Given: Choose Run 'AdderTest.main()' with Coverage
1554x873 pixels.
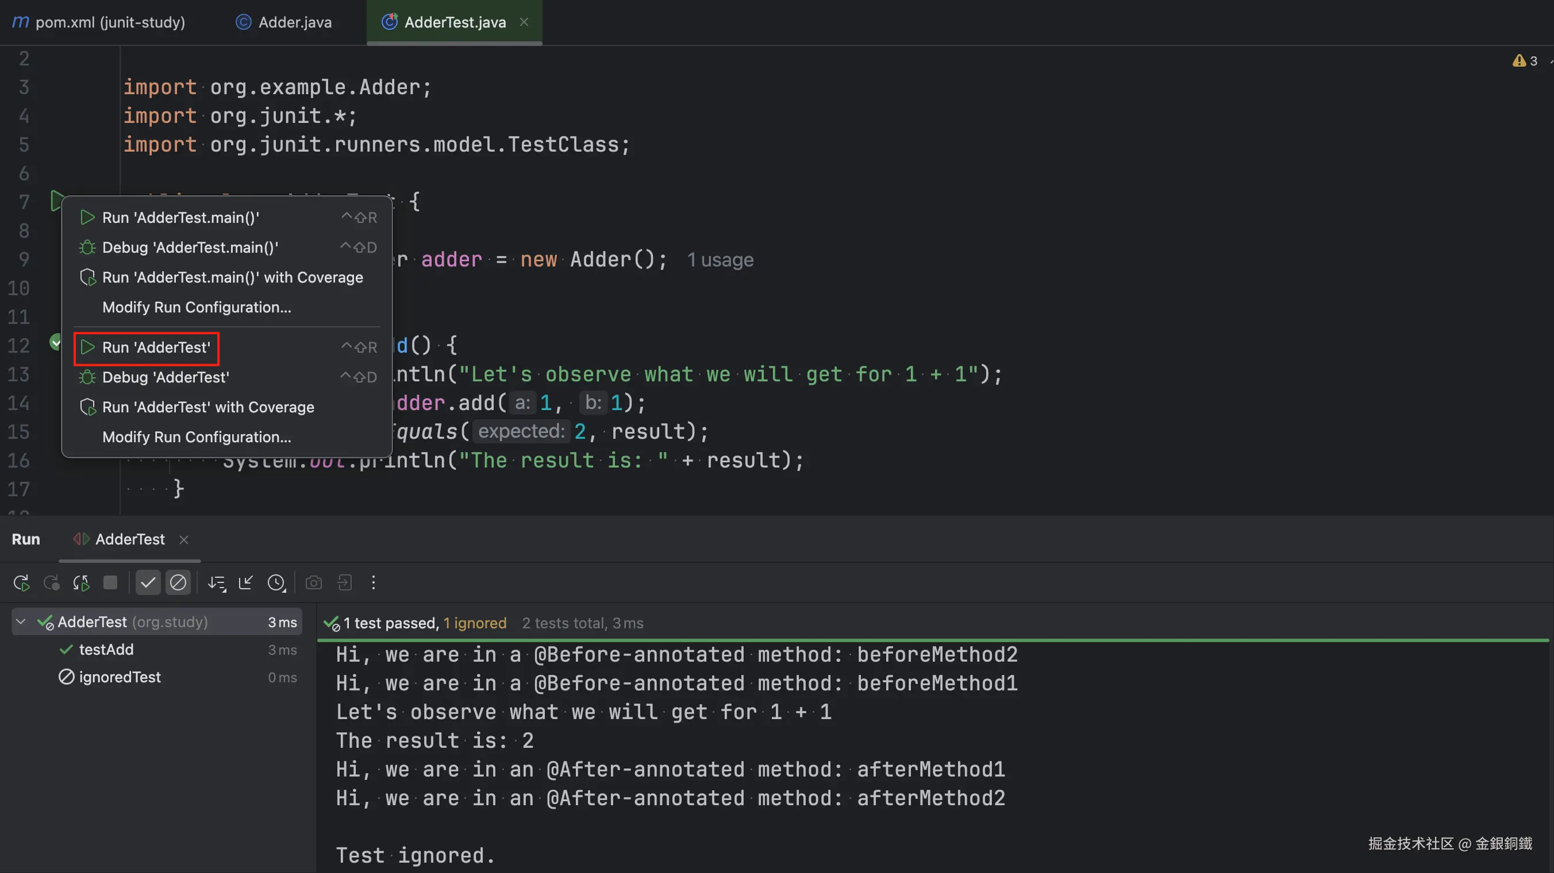Looking at the screenshot, I should point(232,277).
